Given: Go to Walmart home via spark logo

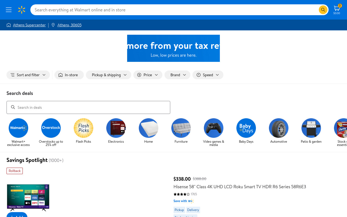Looking at the screenshot, I should (x=22, y=10).
